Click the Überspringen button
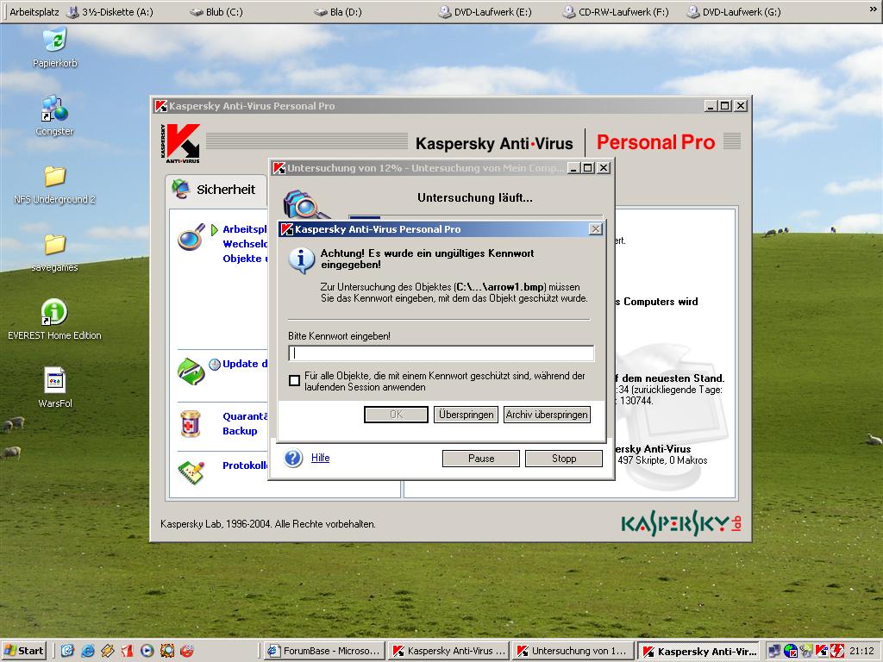Image resolution: width=883 pixels, height=662 pixels. (466, 415)
